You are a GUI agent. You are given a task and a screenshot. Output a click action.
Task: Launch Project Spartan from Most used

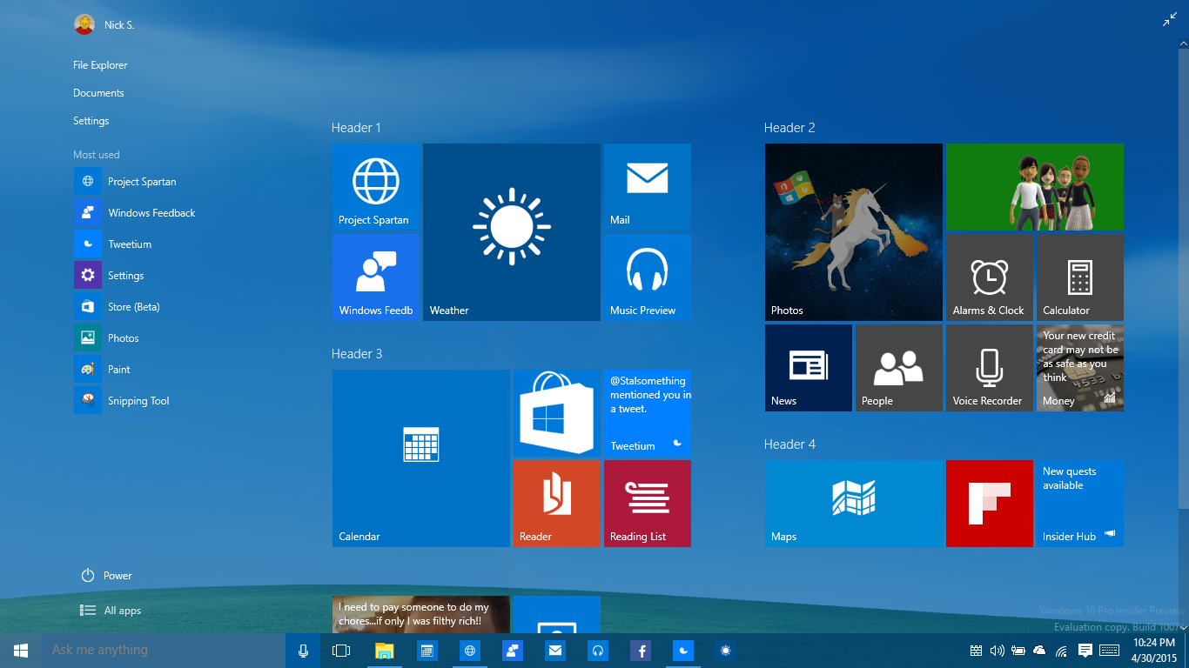point(125,182)
